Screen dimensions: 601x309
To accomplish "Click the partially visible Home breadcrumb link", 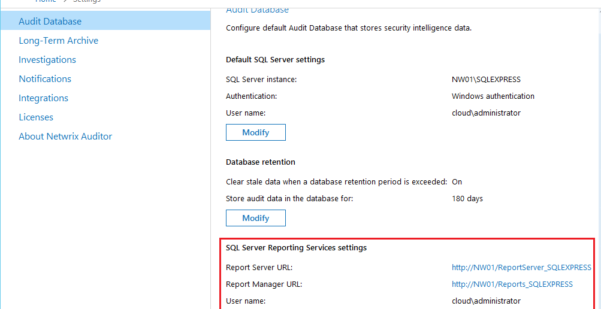I will [x=46, y=1].
